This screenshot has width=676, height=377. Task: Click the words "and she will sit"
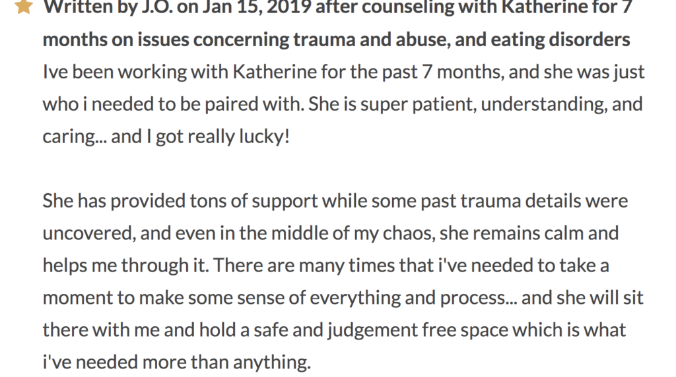[x=583, y=298]
